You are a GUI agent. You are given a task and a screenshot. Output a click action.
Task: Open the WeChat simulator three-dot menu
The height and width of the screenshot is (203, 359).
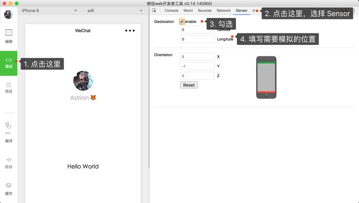tap(130, 30)
